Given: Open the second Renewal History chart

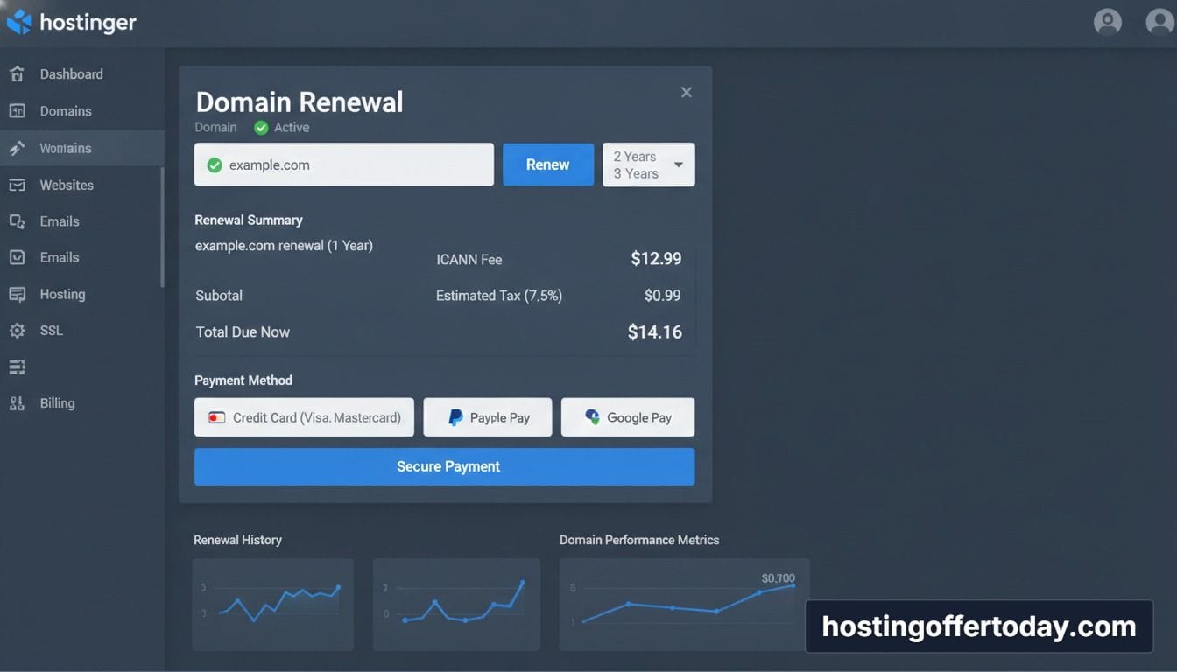Looking at the screenshot, I should click(456, 604).
